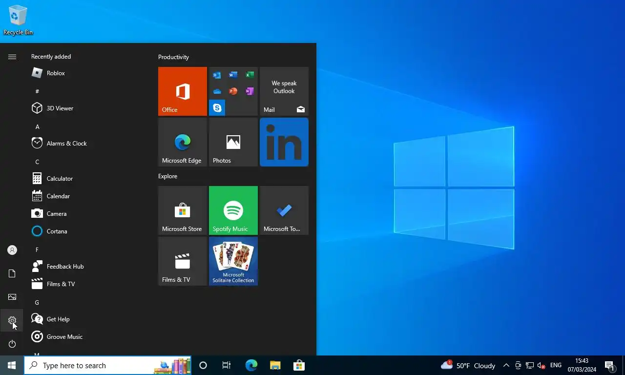Open Skype in the Office tile group
Viewport: 625px width, 375px height.
[x=217, y=108]
